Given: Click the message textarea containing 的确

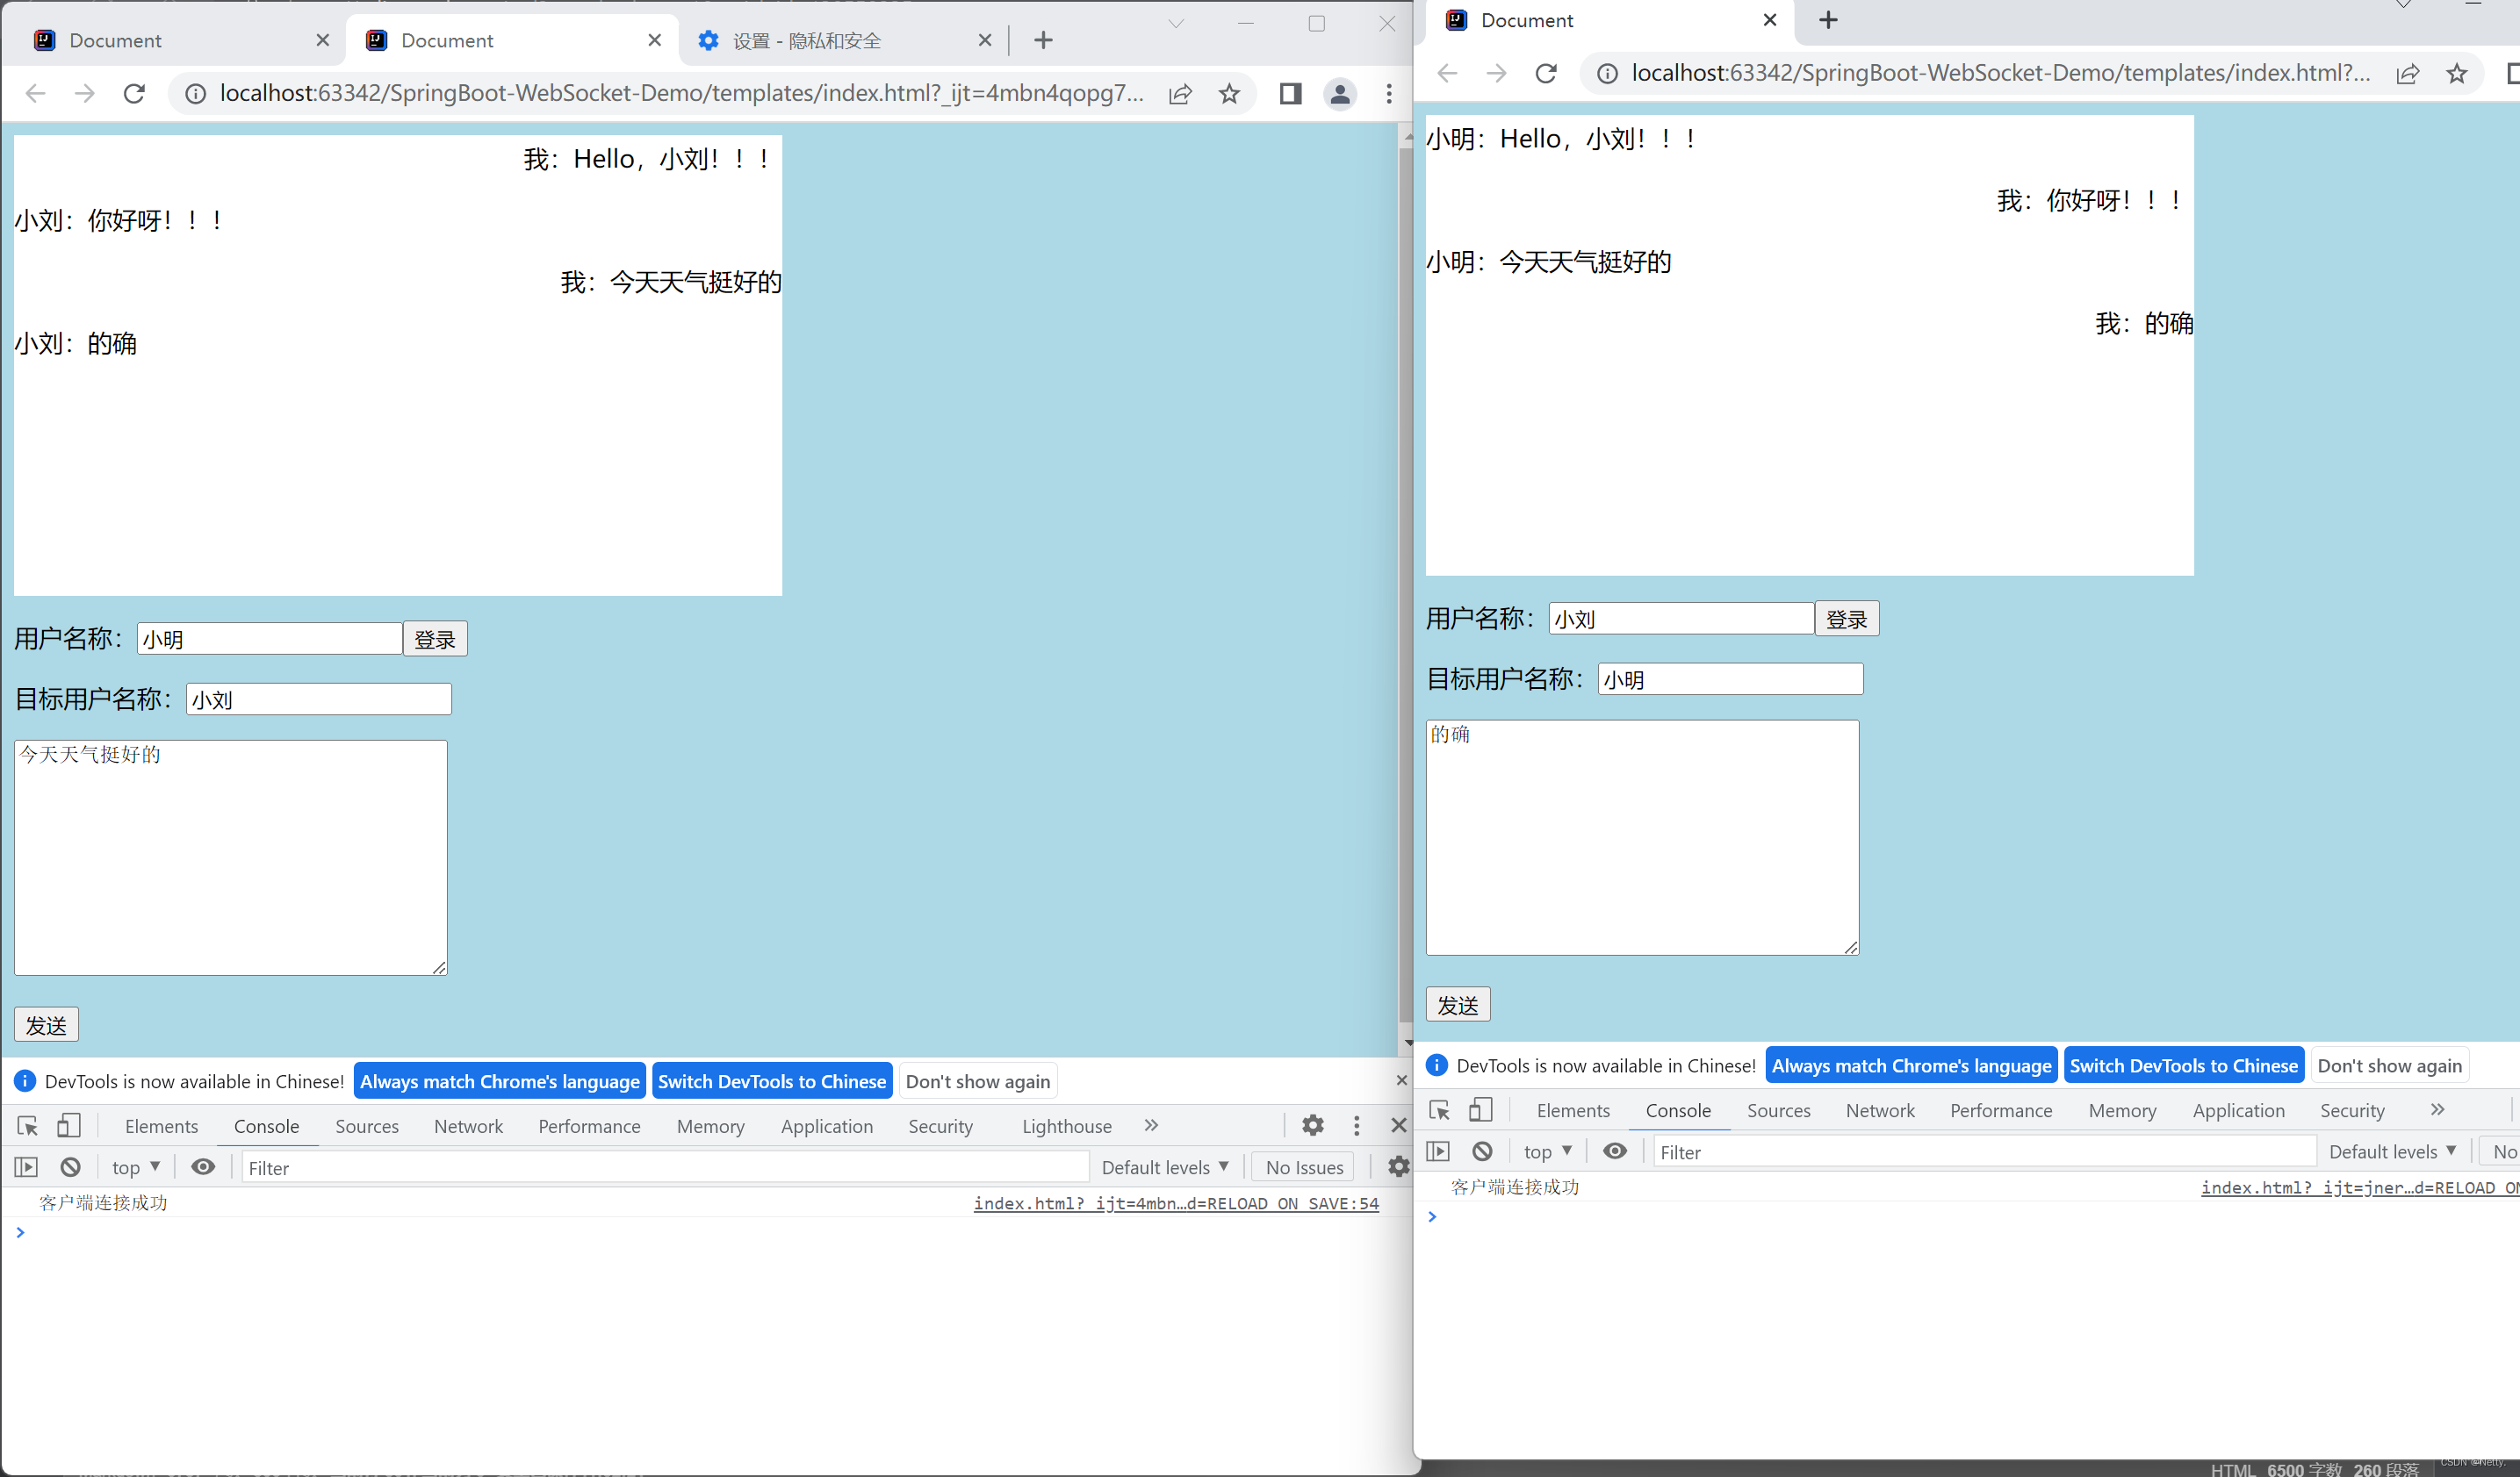Looking at the screenshot, I should coord(1643,837).
